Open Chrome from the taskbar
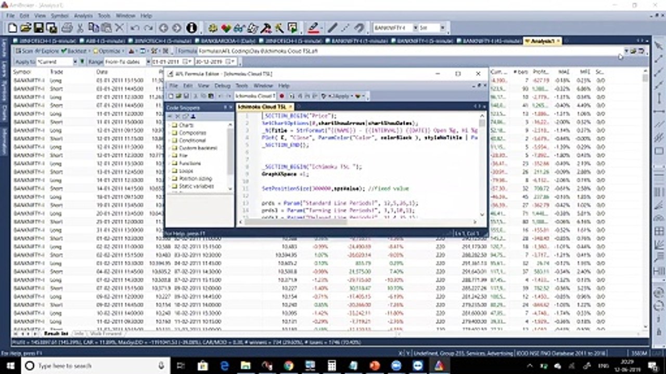The height and width of the screenshot is (374, 666). [x=289, y=366]
